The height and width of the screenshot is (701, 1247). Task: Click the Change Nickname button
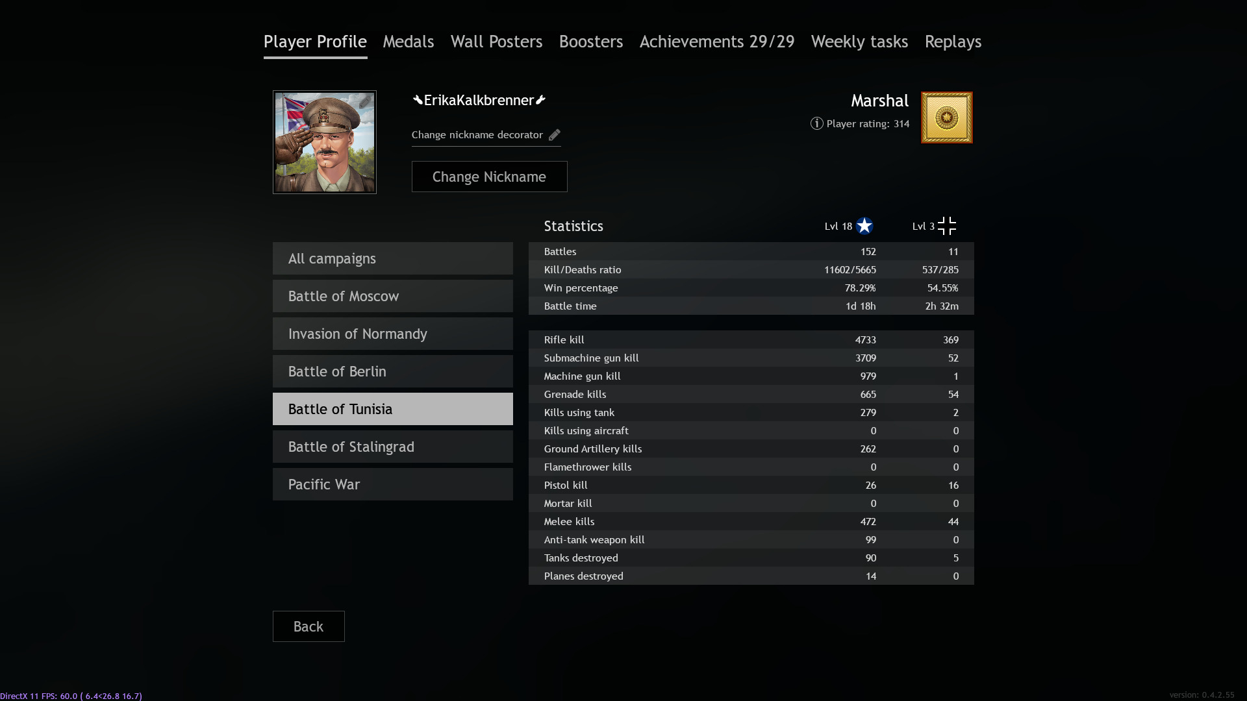[x=489, y=177]
